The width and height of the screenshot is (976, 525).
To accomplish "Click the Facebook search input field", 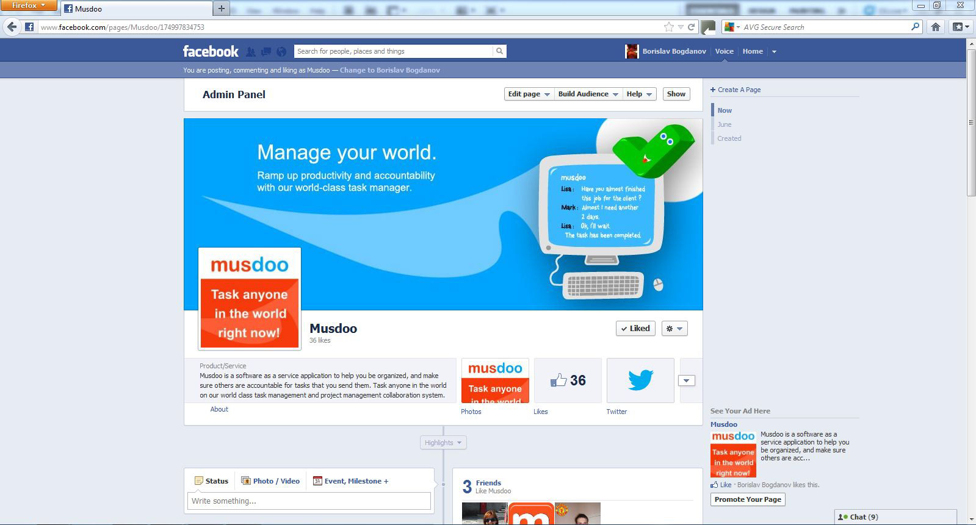I will coord(394,51).
